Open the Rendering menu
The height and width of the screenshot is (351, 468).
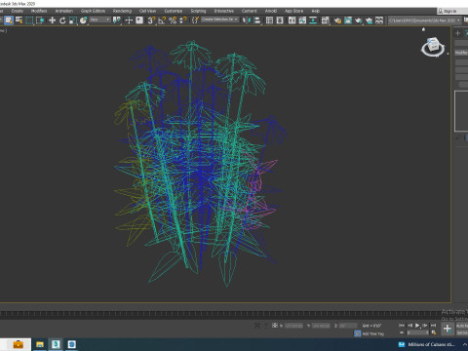point(122,11)
